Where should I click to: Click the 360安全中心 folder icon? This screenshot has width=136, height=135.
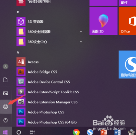pos(21,42)
